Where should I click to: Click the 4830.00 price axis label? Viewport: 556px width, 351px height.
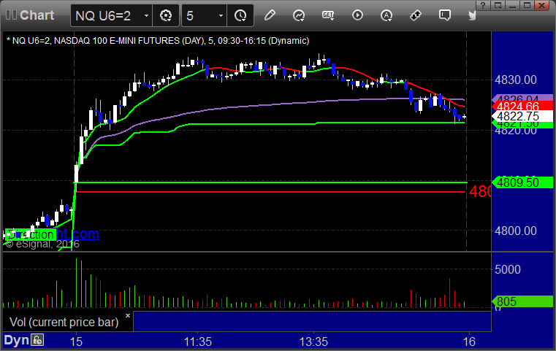coord(516,80)
